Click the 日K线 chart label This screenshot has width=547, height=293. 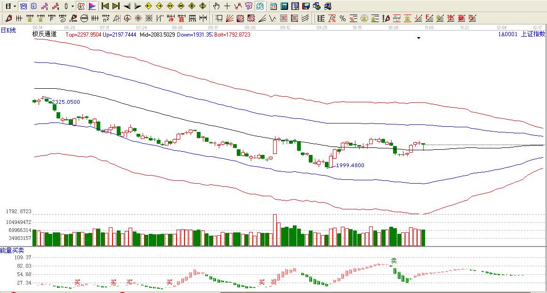click(8, 31)
